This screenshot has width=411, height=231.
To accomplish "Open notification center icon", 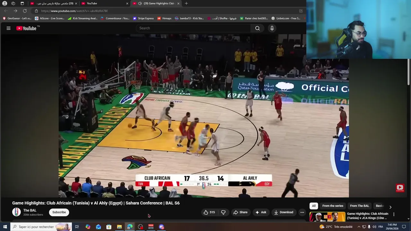I will [404, 227].
